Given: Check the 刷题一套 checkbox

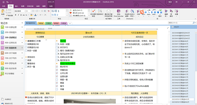Looking at the screenshot, I should 57,79.
